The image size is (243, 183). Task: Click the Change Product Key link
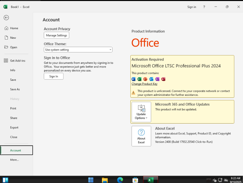(x=144, y=84)
